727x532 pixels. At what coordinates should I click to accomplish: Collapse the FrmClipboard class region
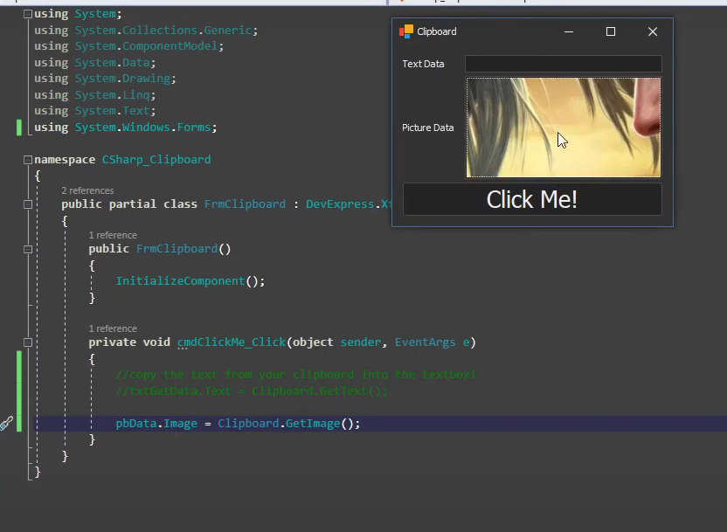pos(28,204)
